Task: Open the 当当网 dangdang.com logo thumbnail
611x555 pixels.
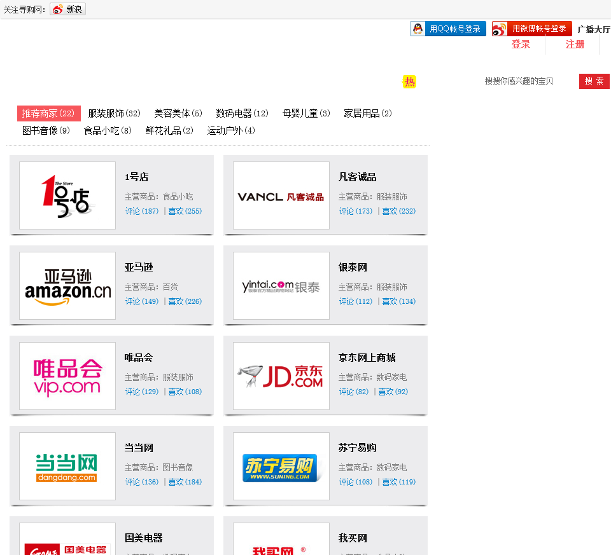Action: click(x=67, y=466)
